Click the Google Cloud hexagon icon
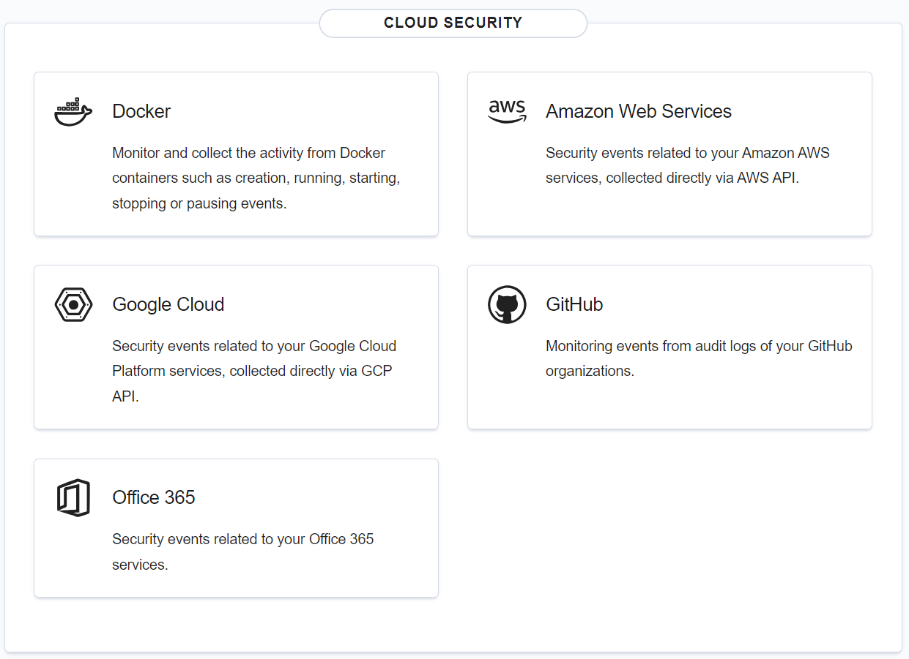 click(x=73, y=304)
